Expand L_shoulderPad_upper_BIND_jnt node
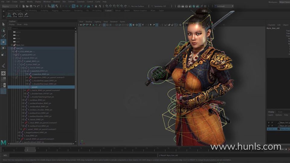Image resolution: width=290 pixels, height=163 pixels. click(27, 81)
